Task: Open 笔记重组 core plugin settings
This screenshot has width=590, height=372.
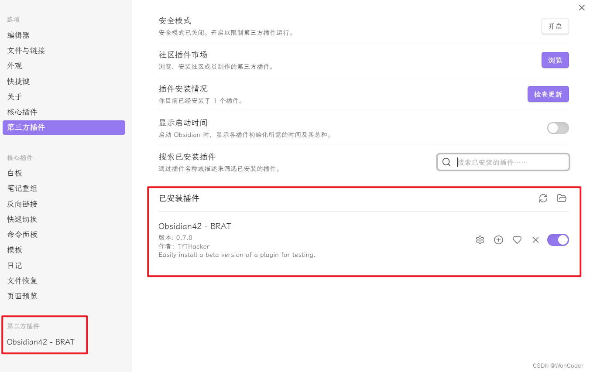Action: pyautogui.click(x=64, y=188)
